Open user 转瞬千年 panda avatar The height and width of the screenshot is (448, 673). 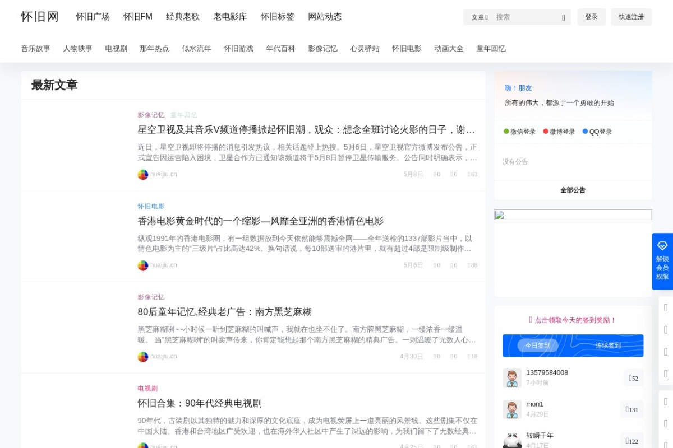tap(512, 440)
